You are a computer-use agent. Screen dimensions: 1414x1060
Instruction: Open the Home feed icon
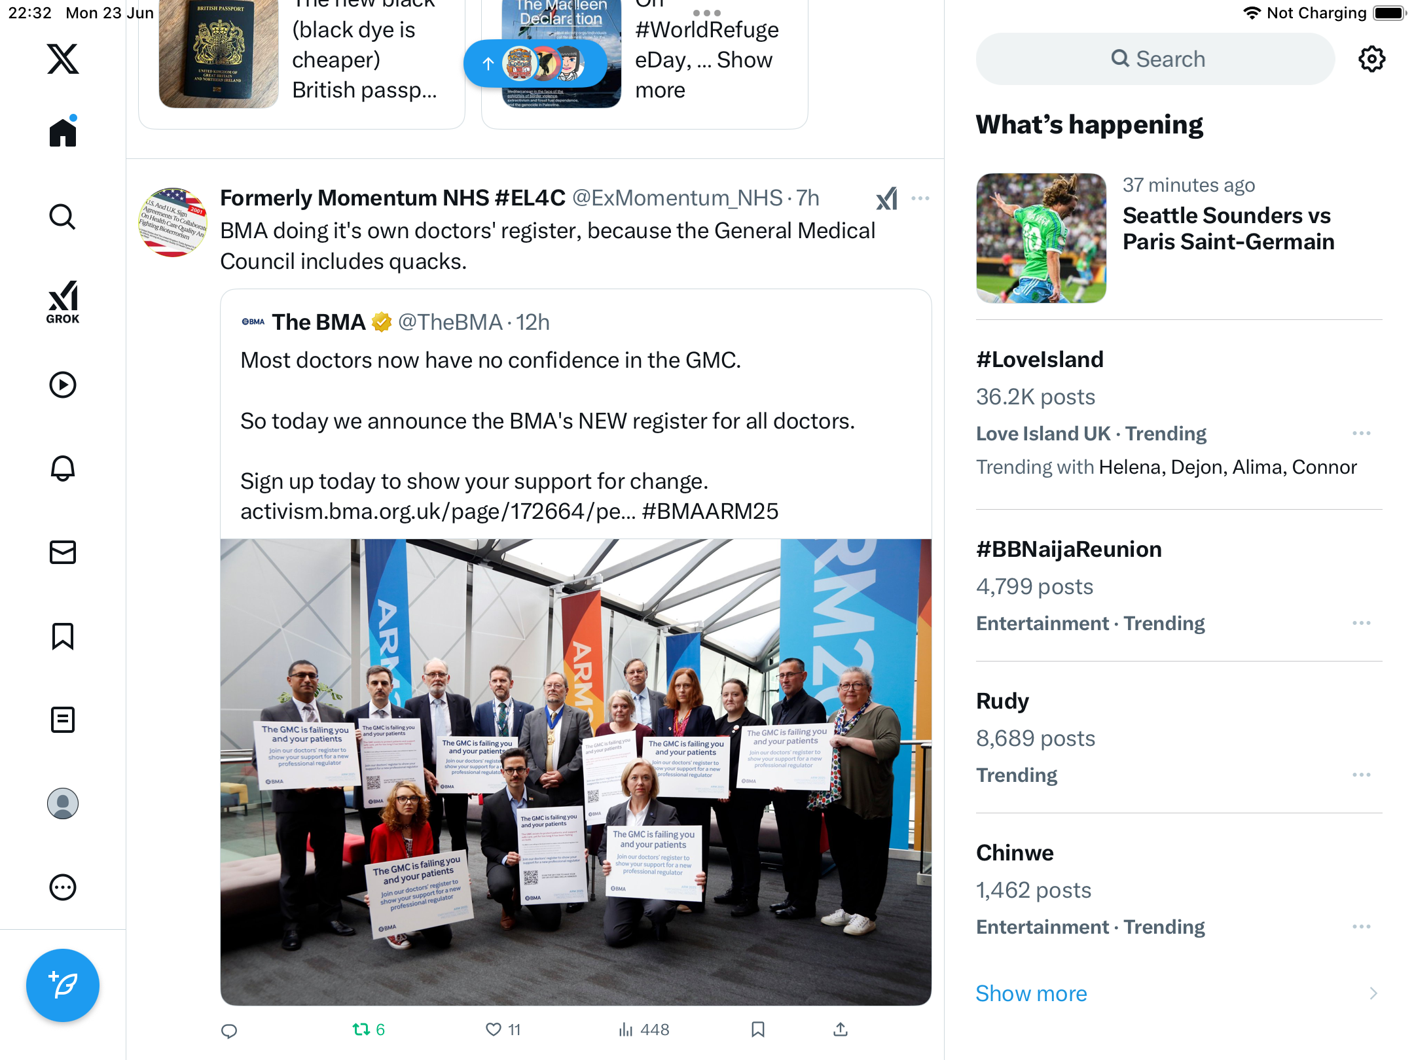point(63,132)
